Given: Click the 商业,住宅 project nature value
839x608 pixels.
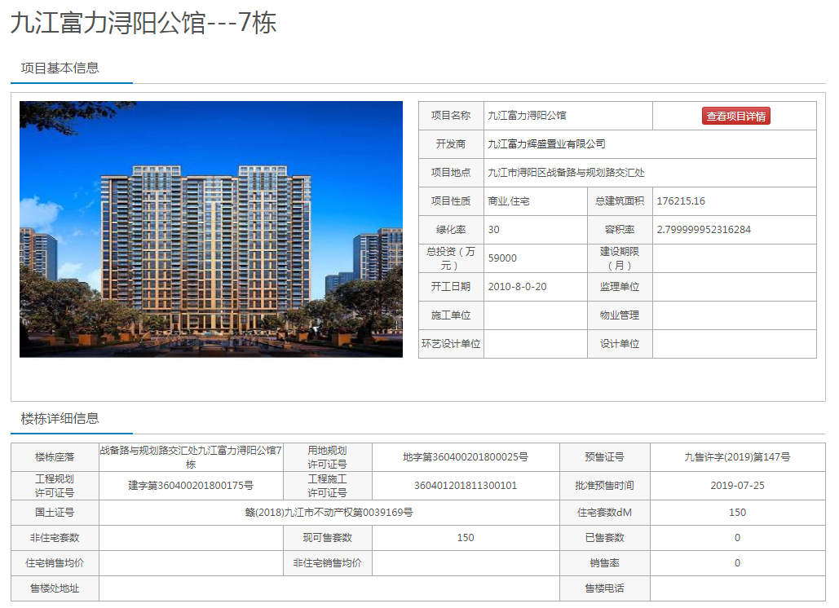Looking at the screenshot, I should 508,201.
